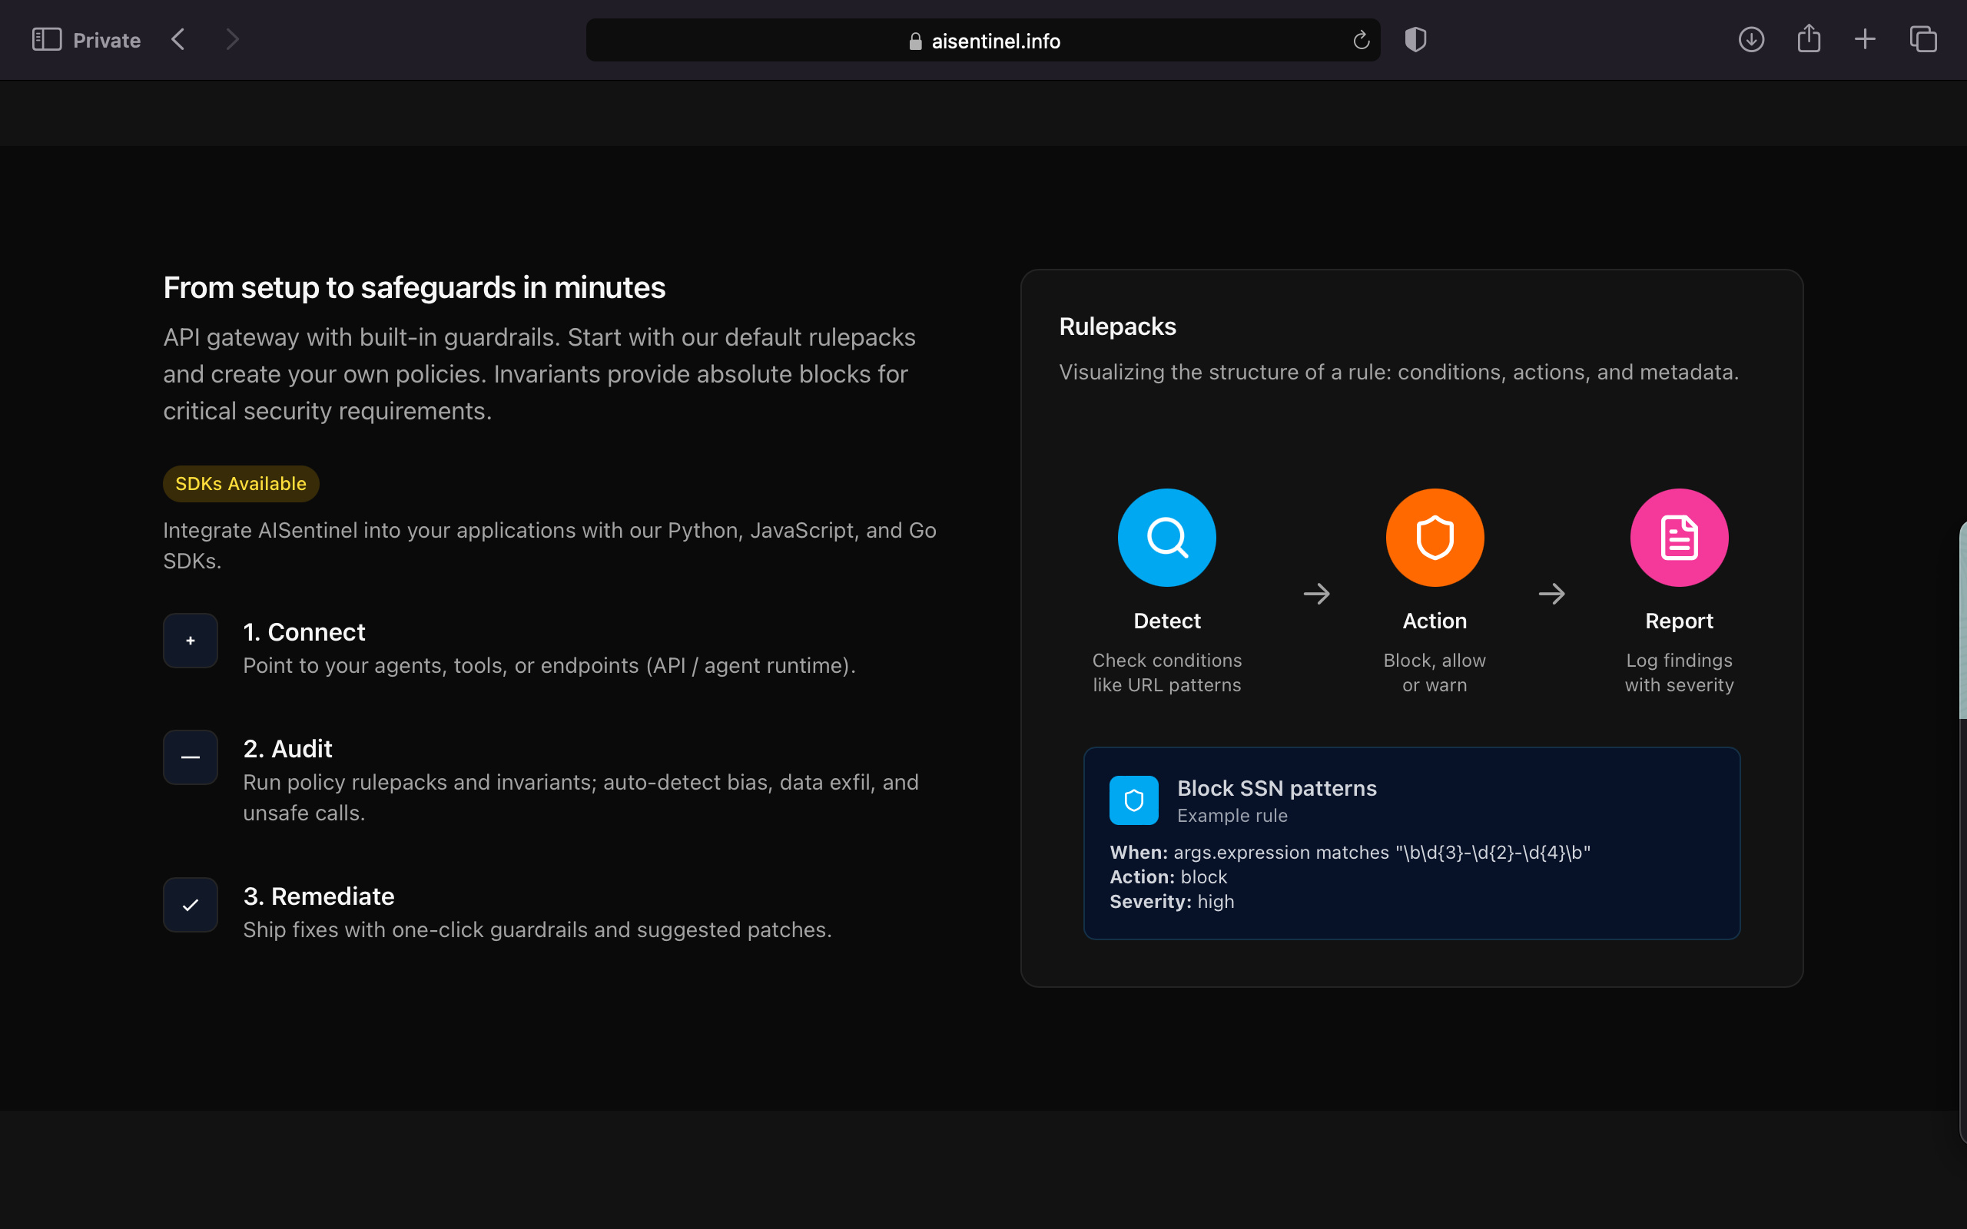1967x1229 pixels.
Task: Click the checkmark box beside Remediate
Action: [x=191, y=905]
